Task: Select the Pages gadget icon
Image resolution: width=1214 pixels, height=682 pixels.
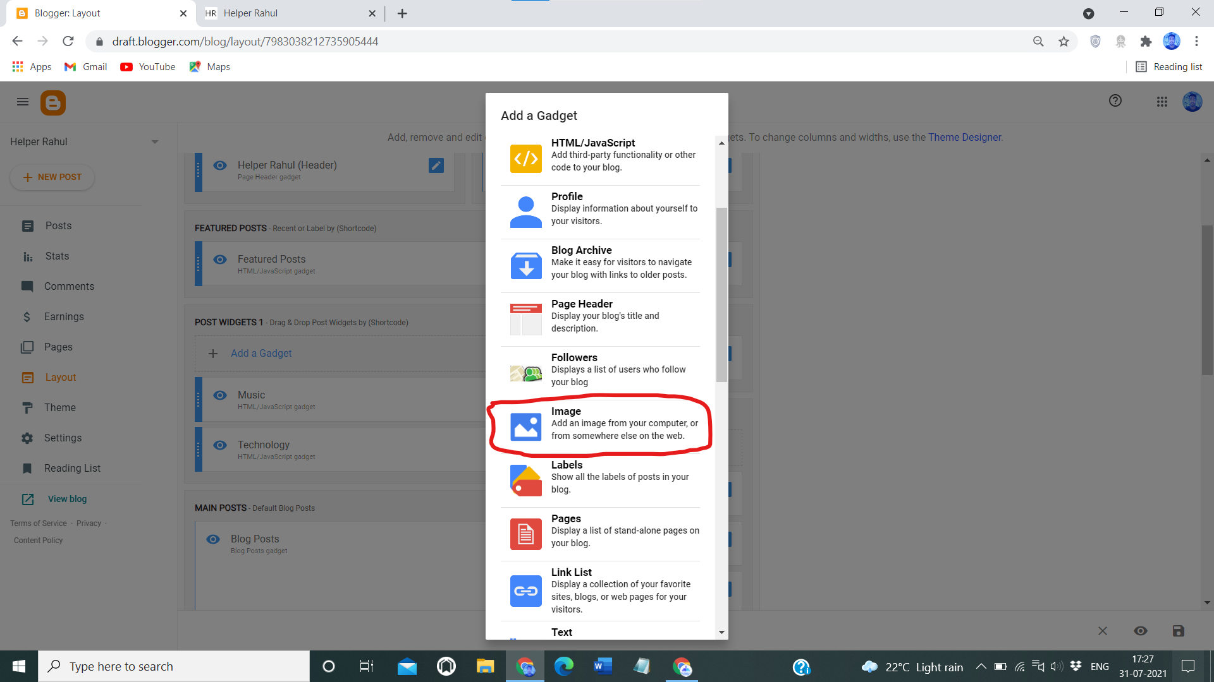Action: 525,534
